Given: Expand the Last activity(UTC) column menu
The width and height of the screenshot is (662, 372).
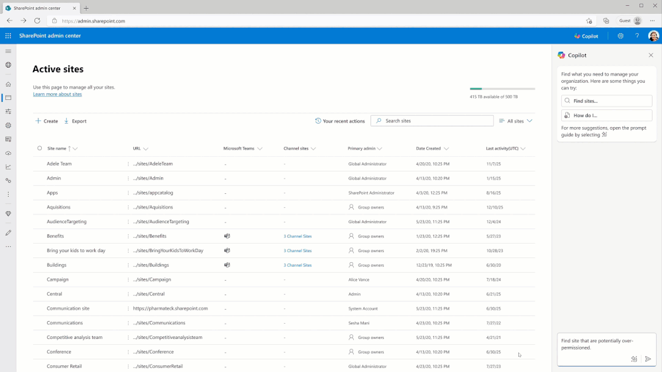Looking at the screenshot, I should click(x=523, y=148).
